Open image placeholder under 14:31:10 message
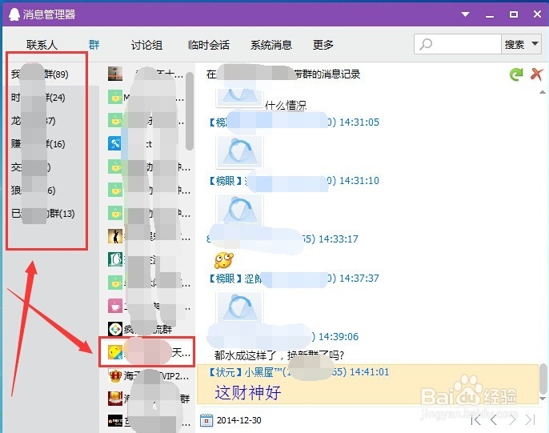 coord(239,210)
